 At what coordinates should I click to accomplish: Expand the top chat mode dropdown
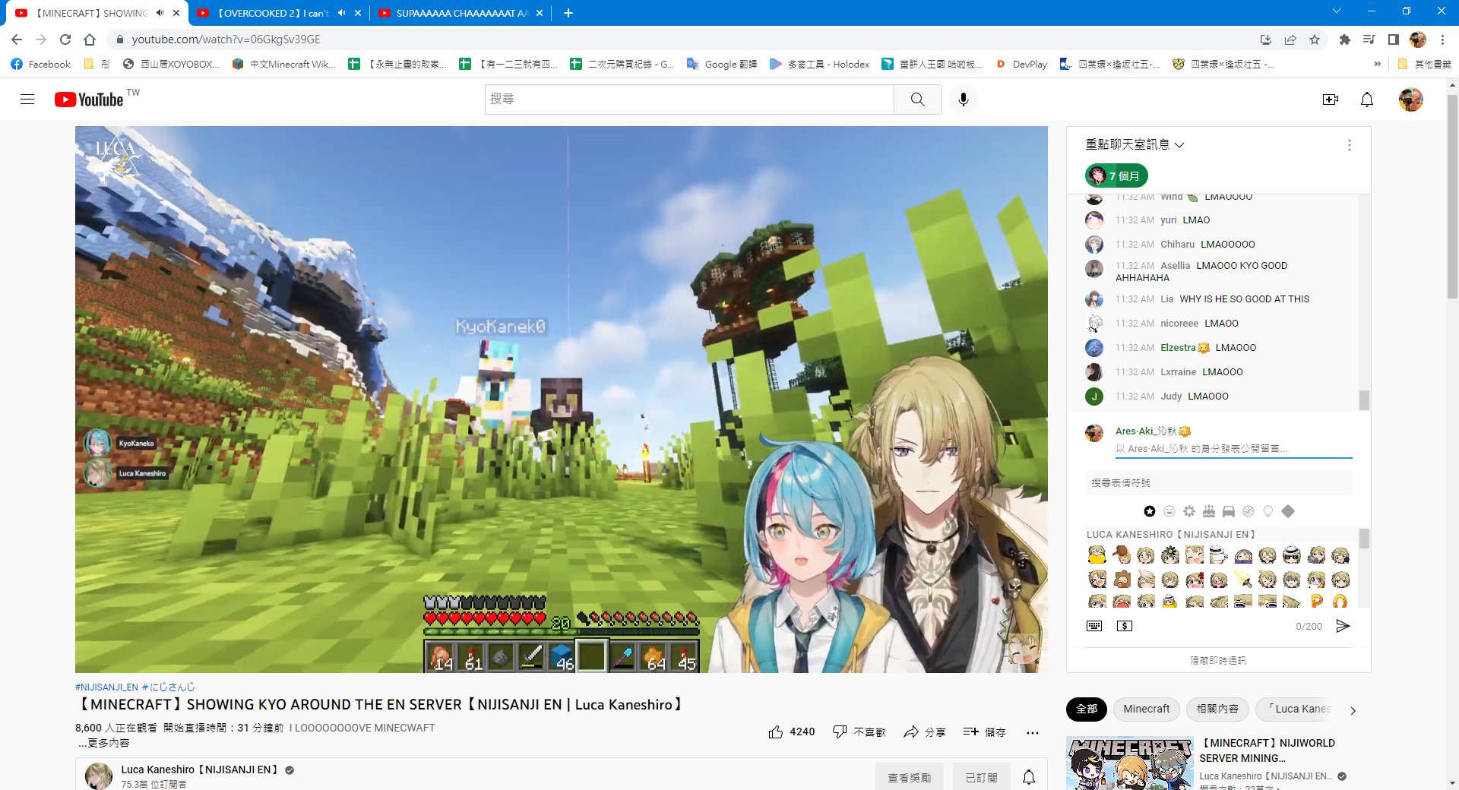tap(1135, 144)
